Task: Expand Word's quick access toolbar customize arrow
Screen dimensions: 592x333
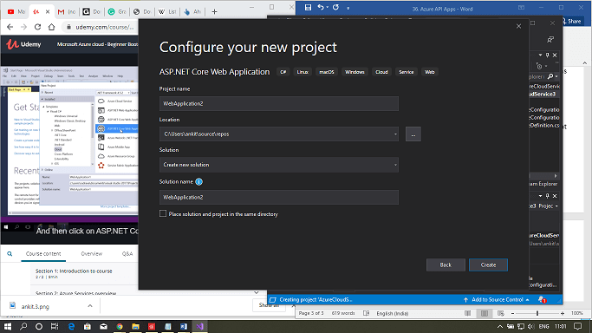Action: coord(348,8)
